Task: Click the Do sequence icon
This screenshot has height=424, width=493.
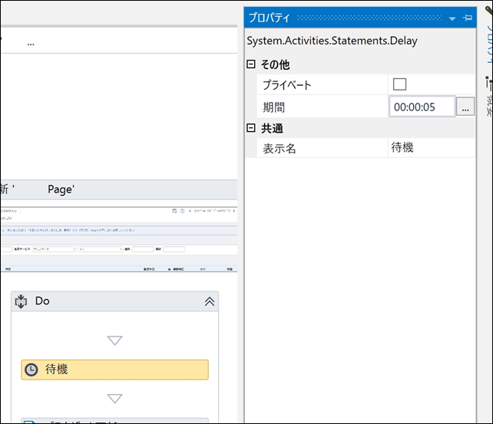Action: [21, 301]
